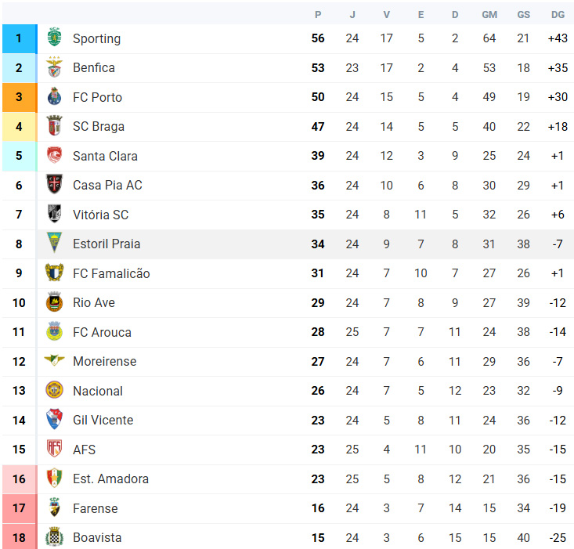
Task: Click the Sporting club crest
Action: [54, 38]
